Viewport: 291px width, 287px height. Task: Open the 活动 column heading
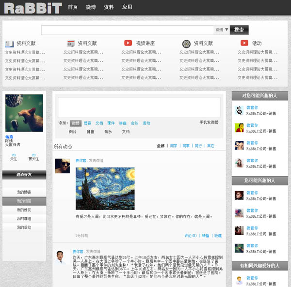coord(257,44)
